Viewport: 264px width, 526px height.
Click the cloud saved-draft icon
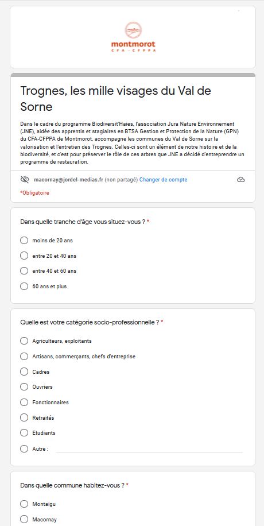[240, 180]
